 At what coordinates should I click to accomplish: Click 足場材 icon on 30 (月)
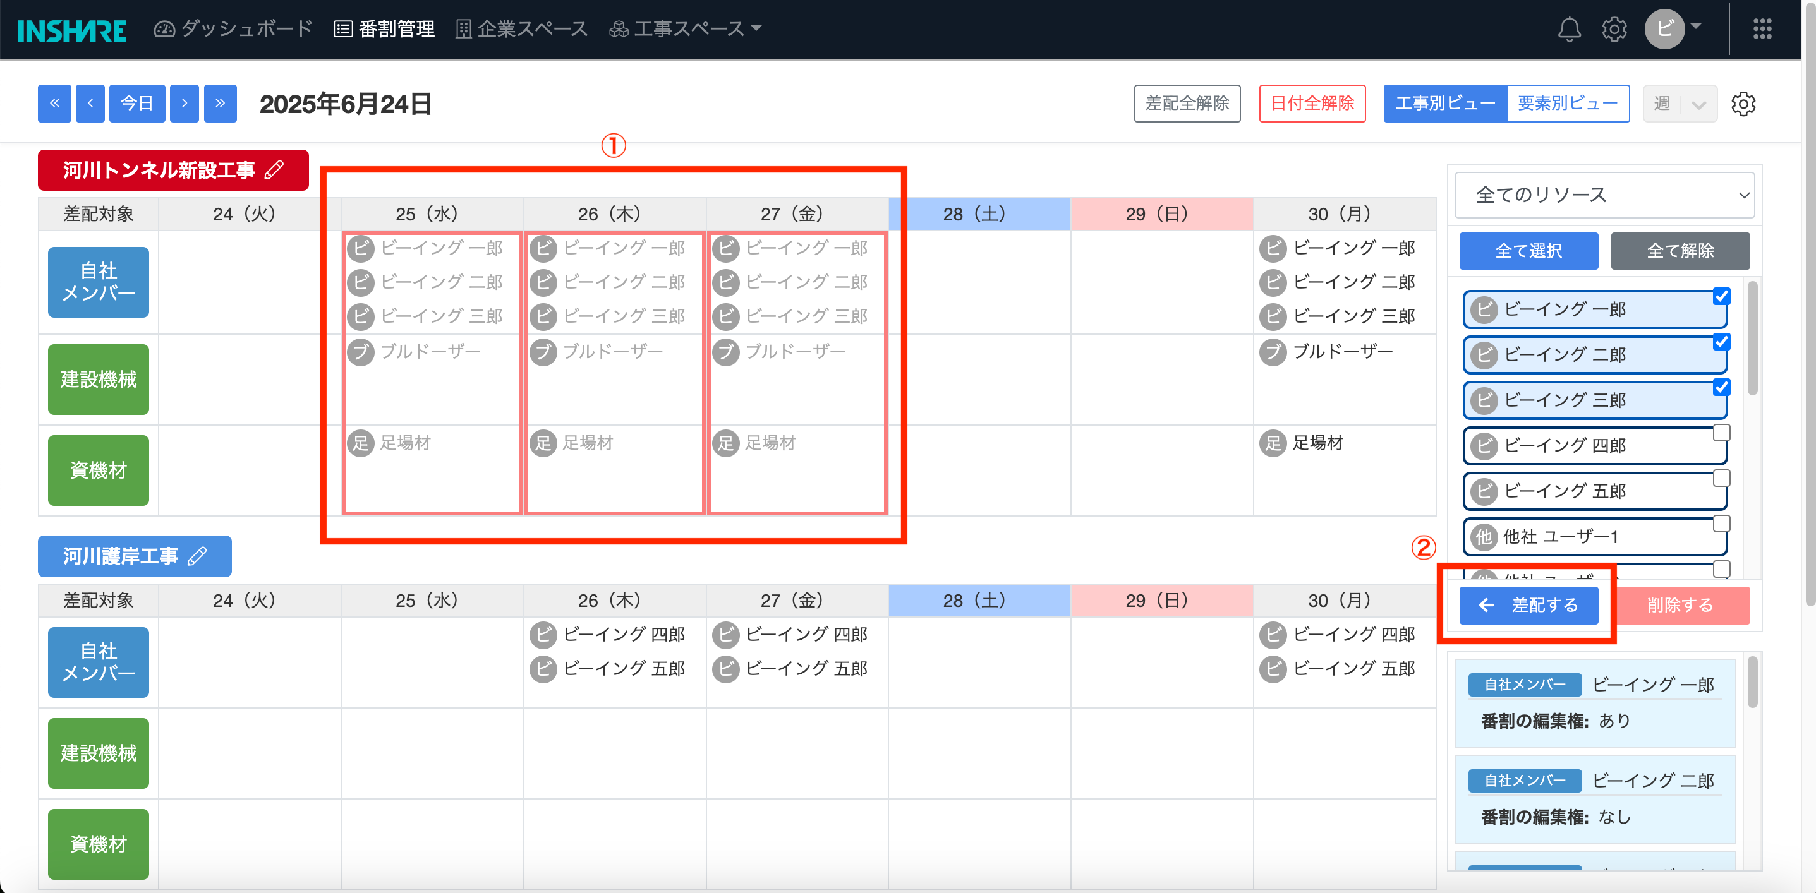pos(1273,443)
